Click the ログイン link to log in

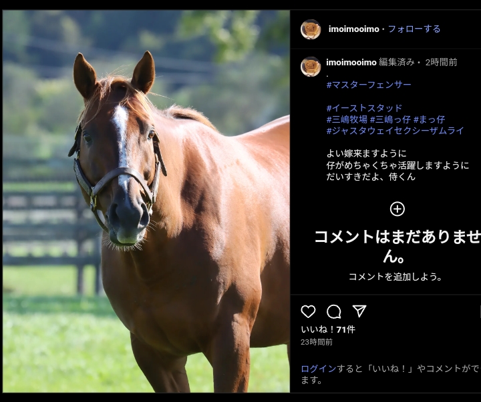(x=319, y=369)
